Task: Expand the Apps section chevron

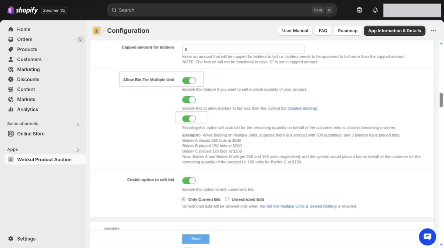Action: [78, 150]
